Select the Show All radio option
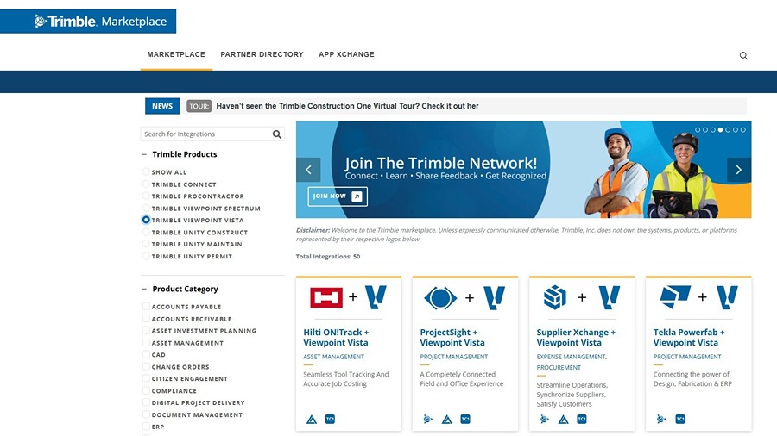Screen dimensions: 777x436 146,172
